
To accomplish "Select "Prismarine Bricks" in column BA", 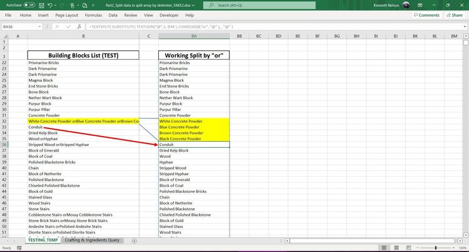I will pos(194,63).
